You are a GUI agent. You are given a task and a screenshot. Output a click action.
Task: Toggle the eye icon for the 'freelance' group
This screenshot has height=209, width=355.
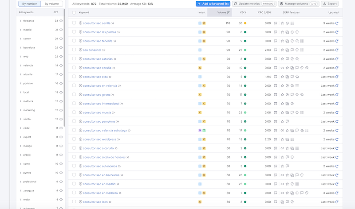pyautogui.click(x=61, y=21)
